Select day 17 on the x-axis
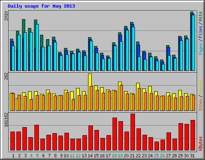The height and width of the screenshot is (160, 205). [108, 156]
